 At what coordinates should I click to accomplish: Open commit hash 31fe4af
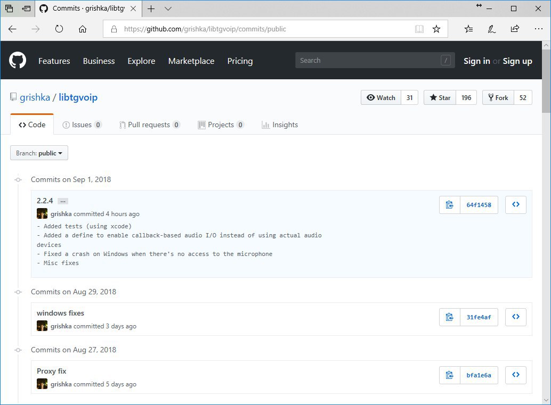point(479,317)
